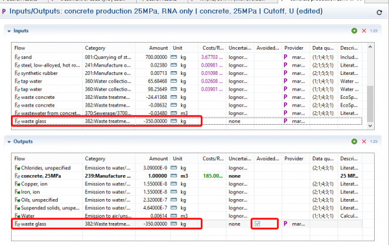The image size is (389, 245).
Task: Click category 081:Quarrying in sand row
Action: tap(108, 57)
